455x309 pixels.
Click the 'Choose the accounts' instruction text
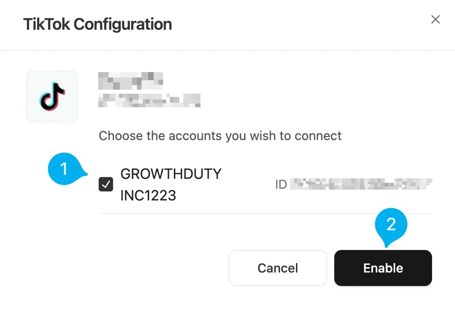(220, 136)
